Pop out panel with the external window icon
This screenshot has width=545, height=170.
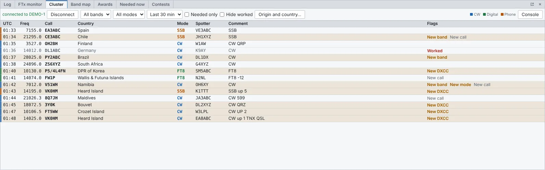pyautogui.click(x=532, y=4)
